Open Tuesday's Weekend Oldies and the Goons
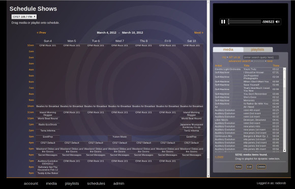The image size is (295, 189). click(96, 150)
